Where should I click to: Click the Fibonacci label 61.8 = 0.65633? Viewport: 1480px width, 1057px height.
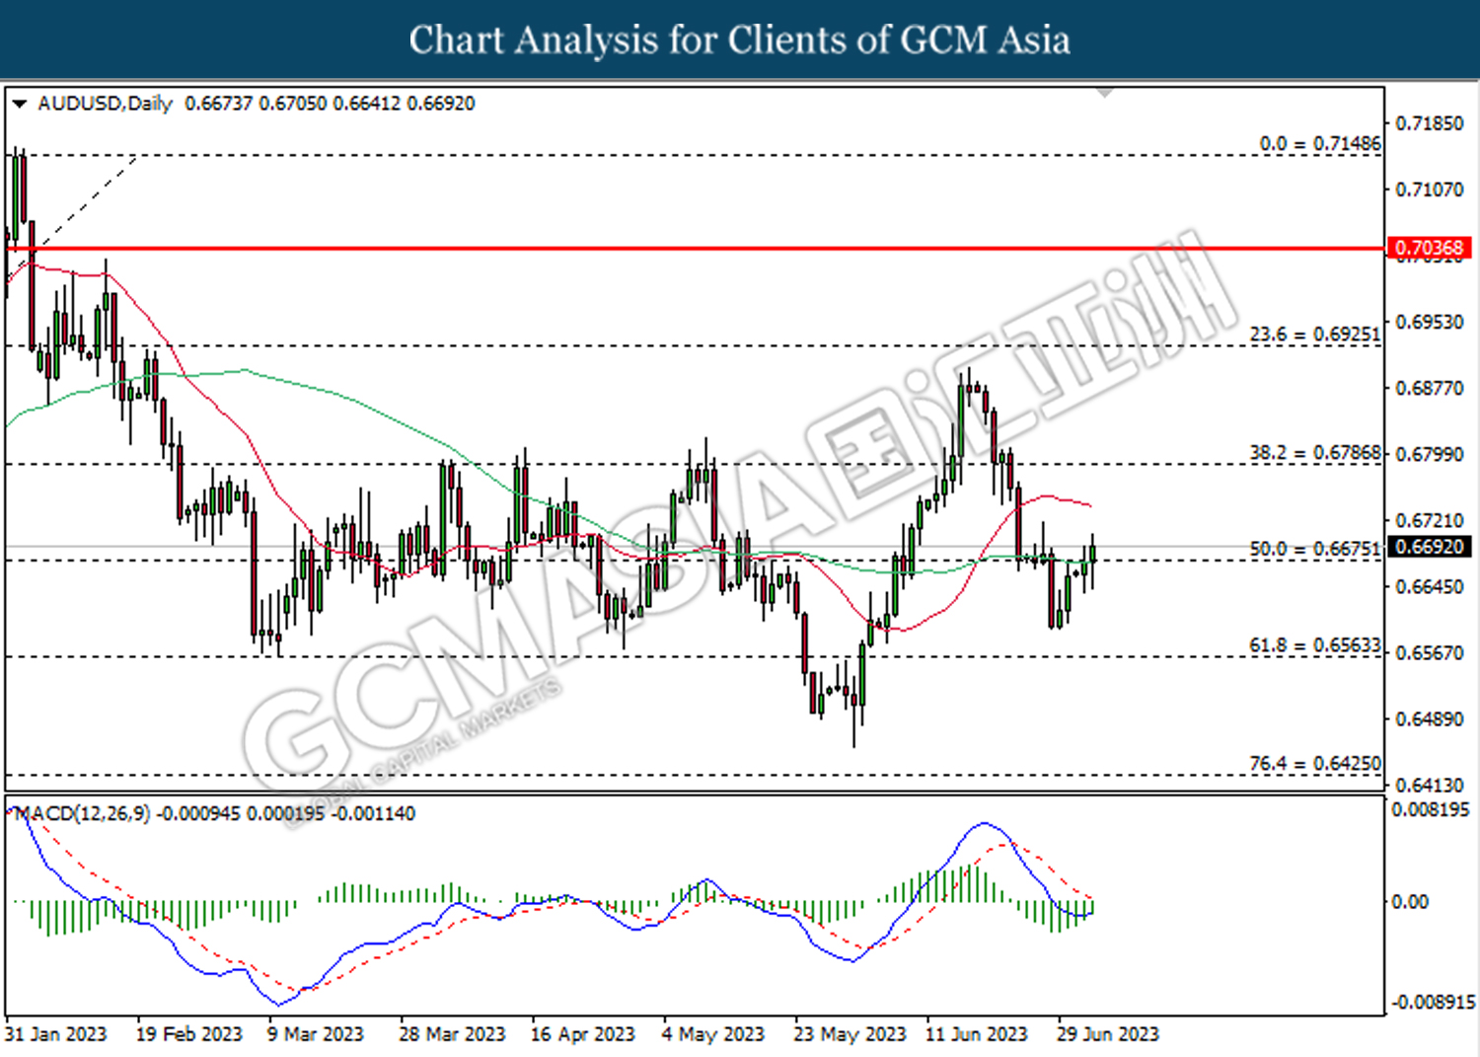pos(1315,645)
